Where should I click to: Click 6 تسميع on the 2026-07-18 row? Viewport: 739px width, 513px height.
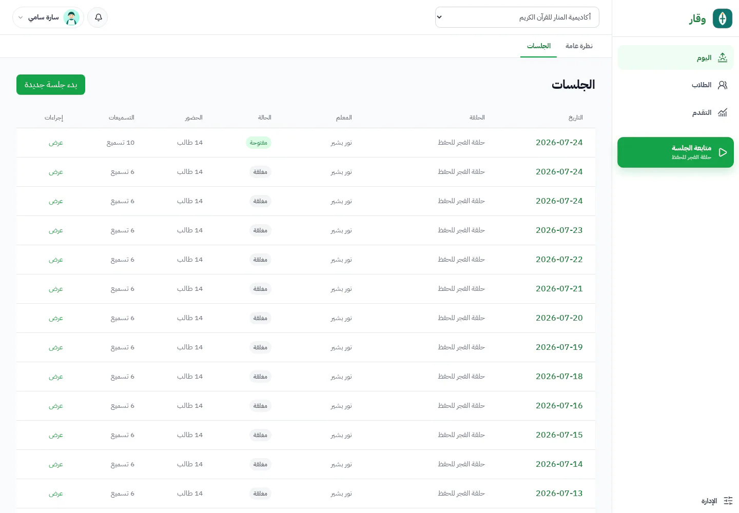pyautogui.click(x=123, y=377)
